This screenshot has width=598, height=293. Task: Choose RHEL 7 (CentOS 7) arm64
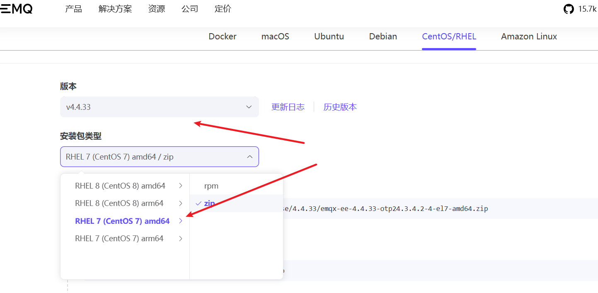click(119, 238)
